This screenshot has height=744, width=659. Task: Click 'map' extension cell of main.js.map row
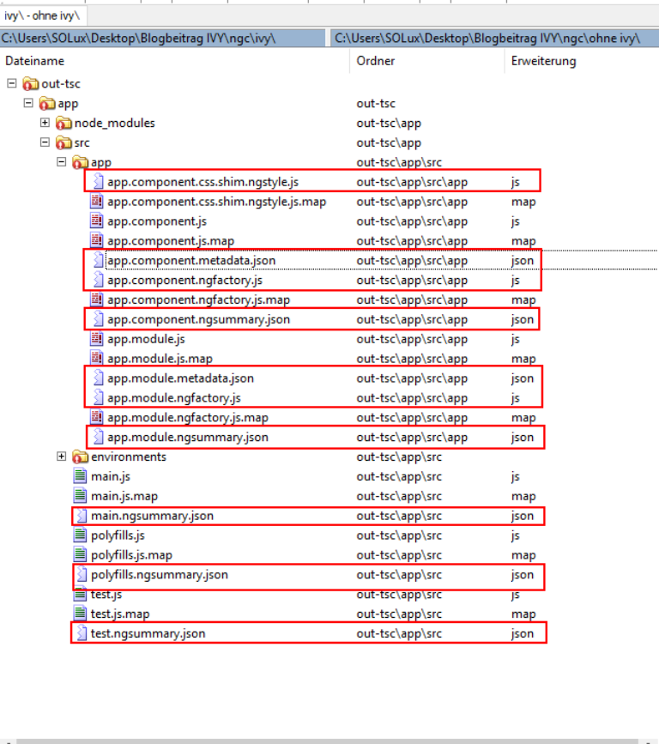tap(523, 496)
